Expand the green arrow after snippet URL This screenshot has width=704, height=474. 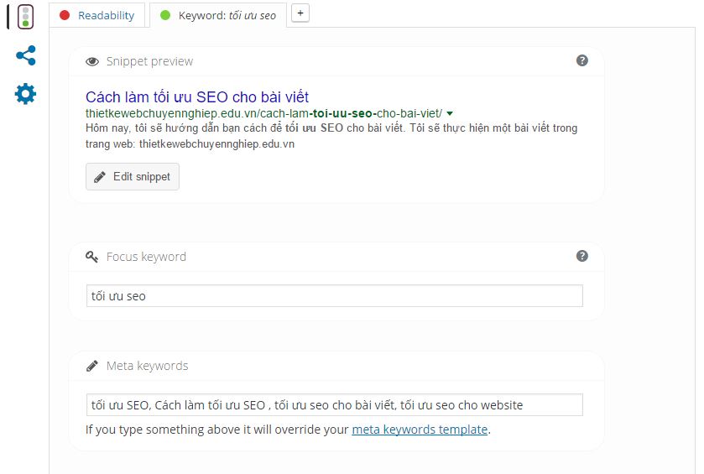click(x=450, y=113)
